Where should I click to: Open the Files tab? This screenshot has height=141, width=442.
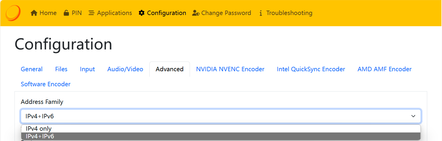coord(61,69)
